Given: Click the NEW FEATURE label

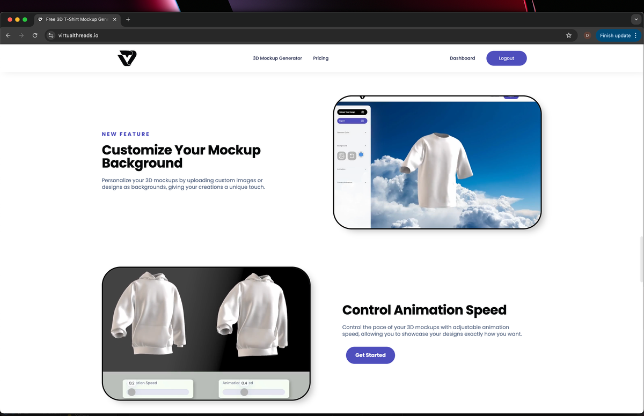Looking at the screenshot, I should [126, 134].
